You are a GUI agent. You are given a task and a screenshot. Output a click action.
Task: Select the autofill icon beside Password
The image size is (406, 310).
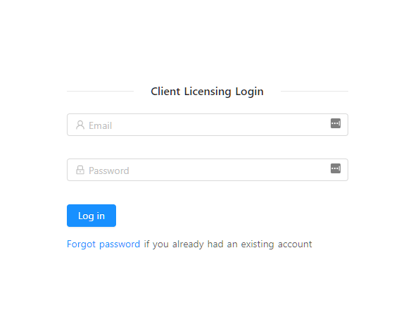coord(336,168)
